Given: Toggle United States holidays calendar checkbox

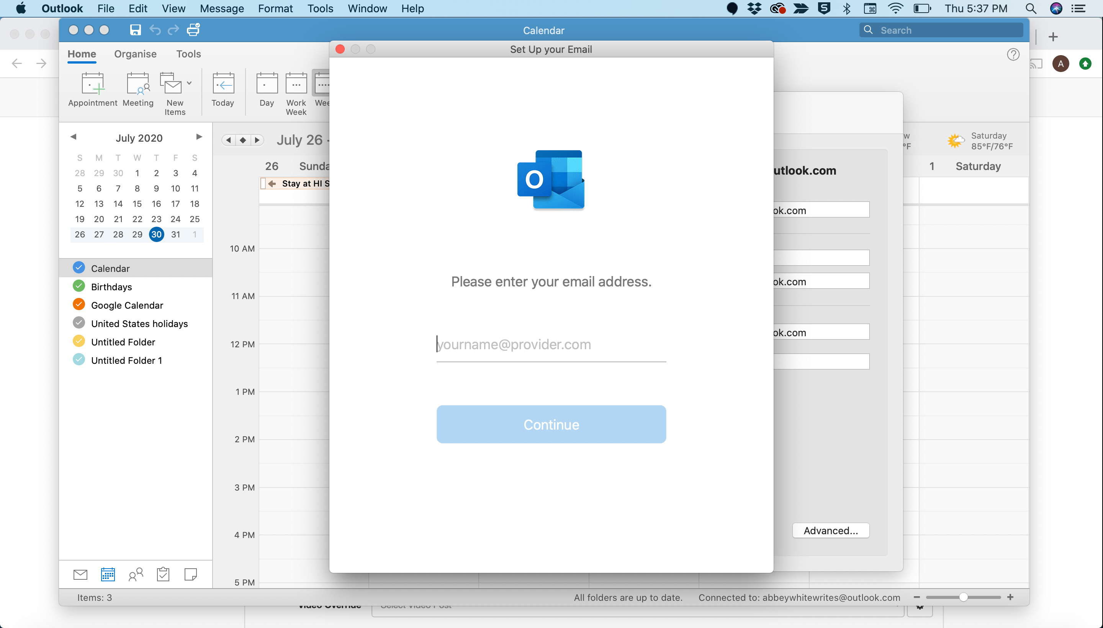Looking at the screenshot, I should coord(79,323).
